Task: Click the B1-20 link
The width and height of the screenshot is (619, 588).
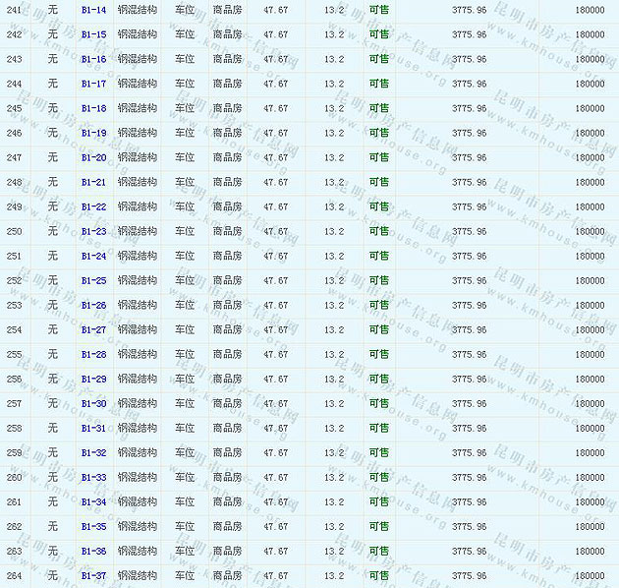Action: click(x=93, y=157)
